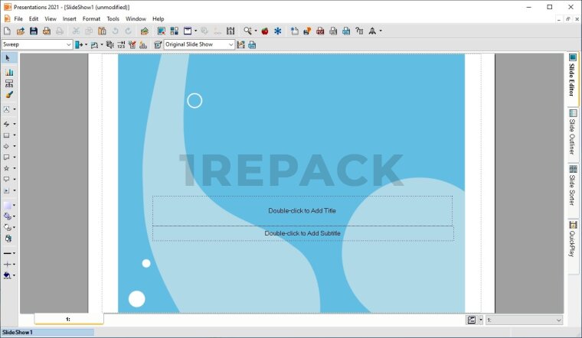The image size is (582, 338).
Task: Expand the Original Slide Show dropdown
Action: 231,44
